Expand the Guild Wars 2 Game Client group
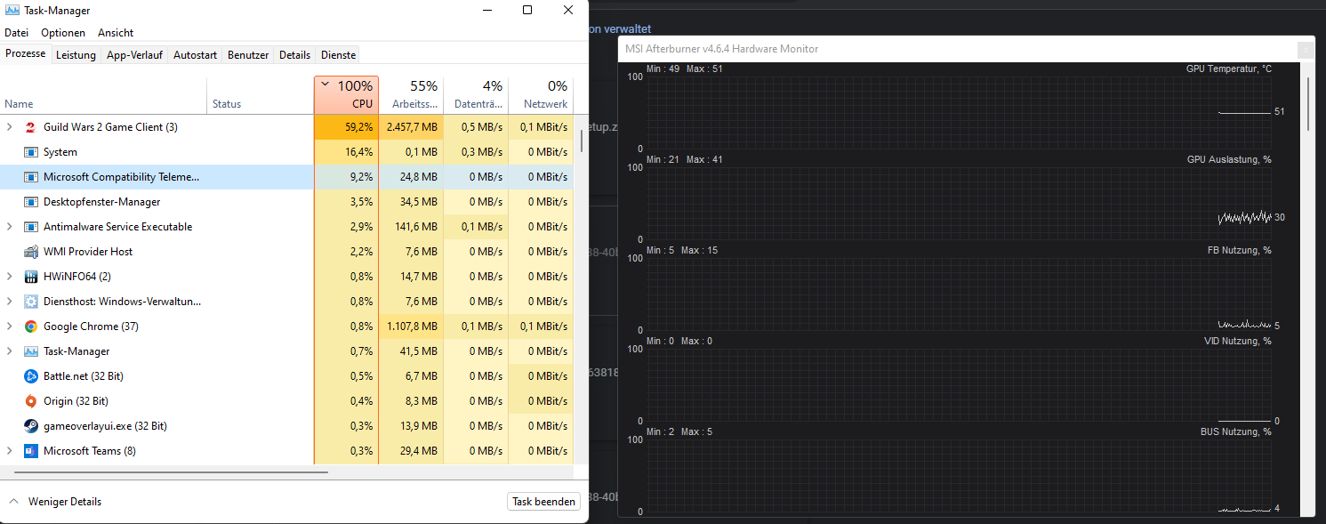Image resolution: width=1326 pixels, height=524 pixels. (x=10, y=127)
